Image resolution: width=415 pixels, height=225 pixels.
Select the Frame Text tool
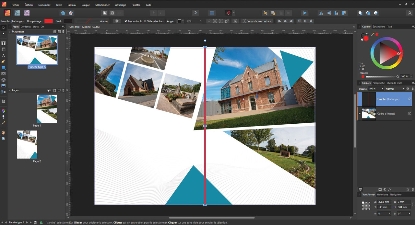tap(4, 43)
